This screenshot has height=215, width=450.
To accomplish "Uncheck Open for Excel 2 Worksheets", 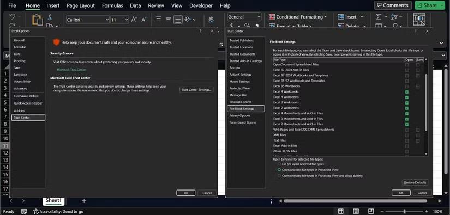I will tap(407, 108).
